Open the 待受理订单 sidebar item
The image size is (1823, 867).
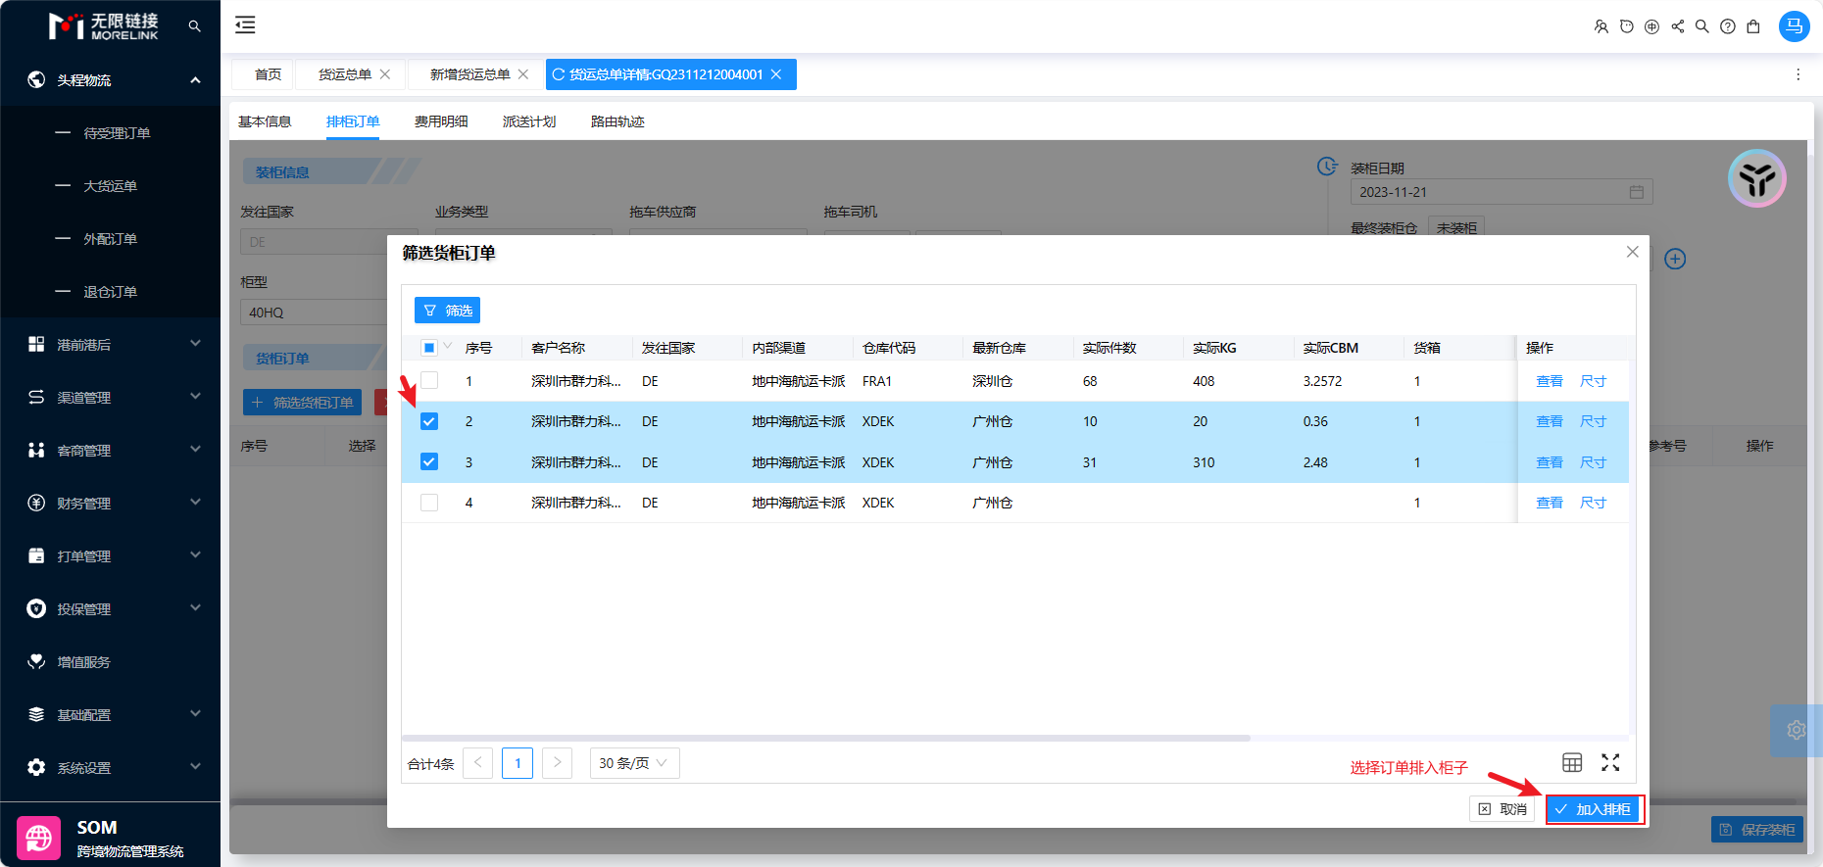click(110, 132)
